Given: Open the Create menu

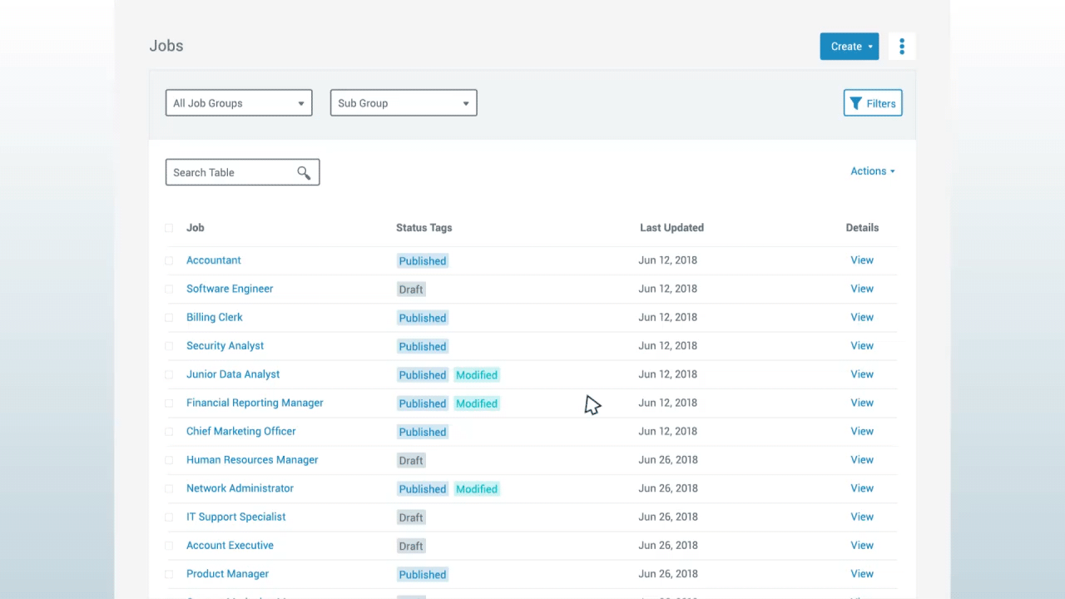Looking at the screenshot, I should (846, 47).
